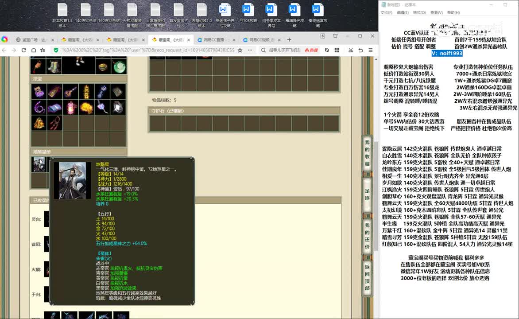Screen dimensions: 519x319
Task: Click the 足迹 side button
Action: pos(367,195)
